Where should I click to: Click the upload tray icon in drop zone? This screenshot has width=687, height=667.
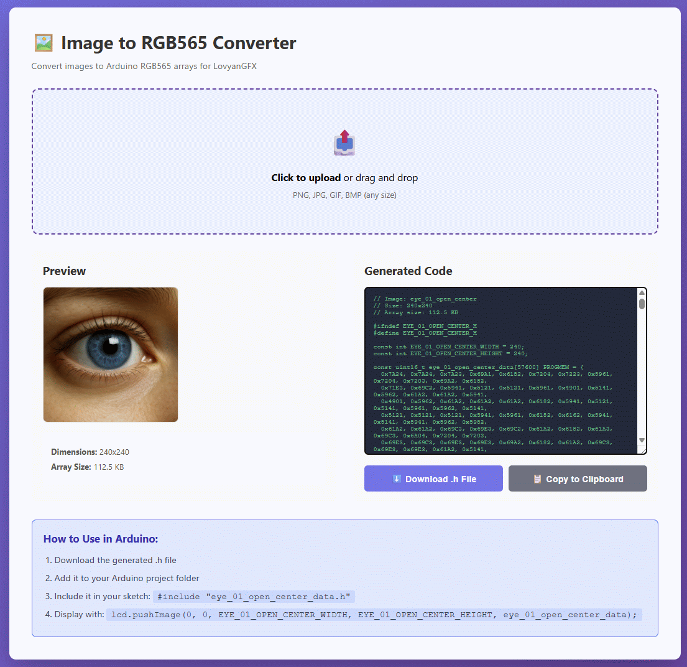pyautogui.click(x=344, y=143)
